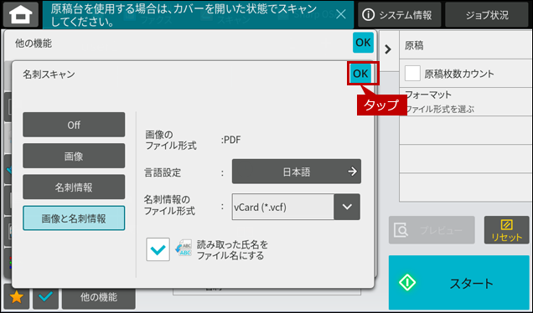Click the info circle icon
Image resolution: width=533 pixels, height=313 pixels.
click(x=369, y=14)
